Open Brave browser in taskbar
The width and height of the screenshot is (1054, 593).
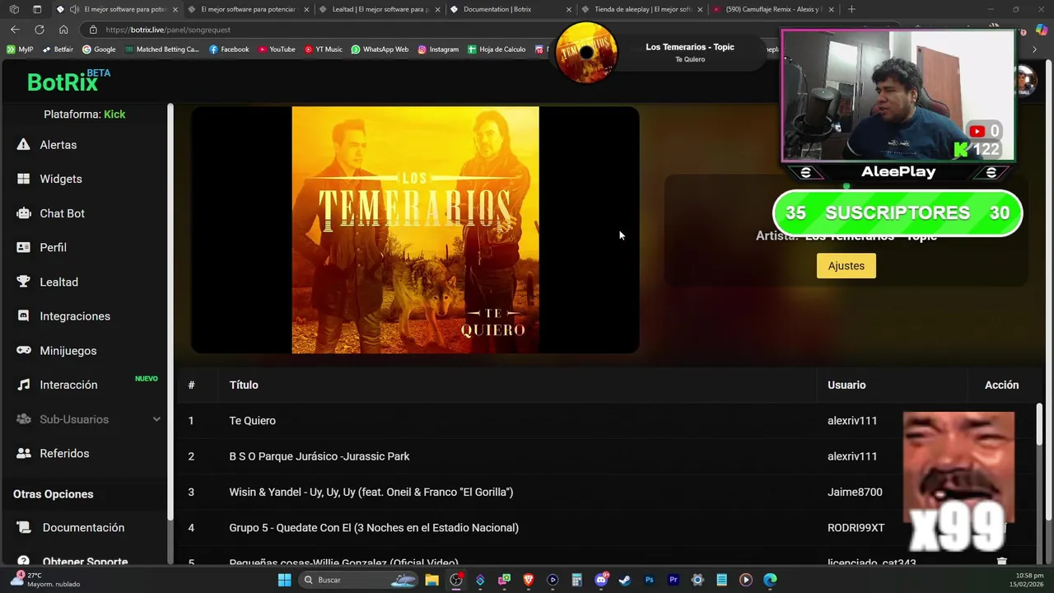pyautogui.click(x=529, y=580)
